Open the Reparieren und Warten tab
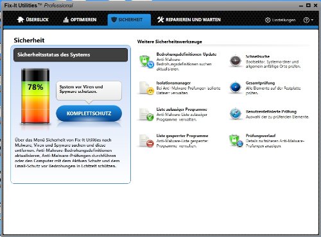Screen dimensions: 321x237 click(189, 20)
